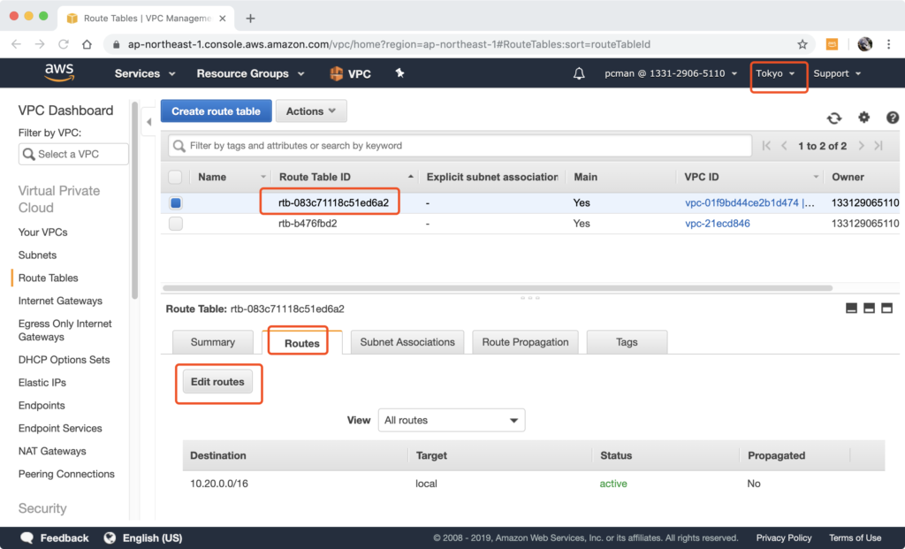Viewport: 905px width, 549px height.
Task: Open the Actions dropdown button
Action: pos(311,111)
